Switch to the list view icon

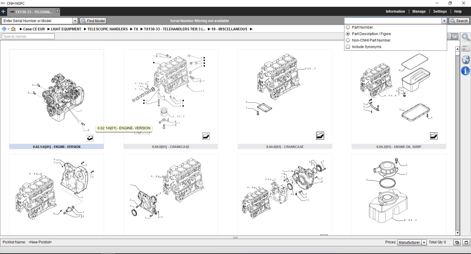(x=449, y=37)
